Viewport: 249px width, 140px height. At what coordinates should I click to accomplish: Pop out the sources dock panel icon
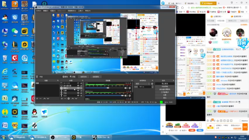pyautogui.click(x=82, y=81)
